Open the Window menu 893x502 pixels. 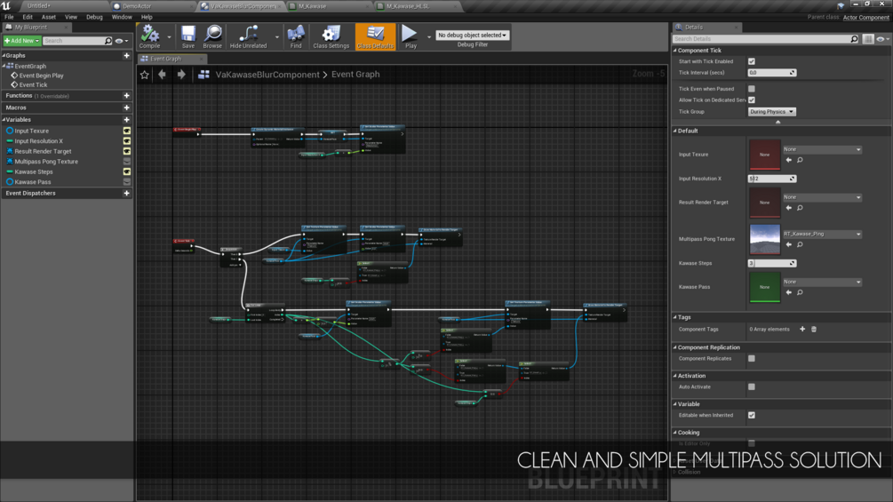tap(122, 17)
